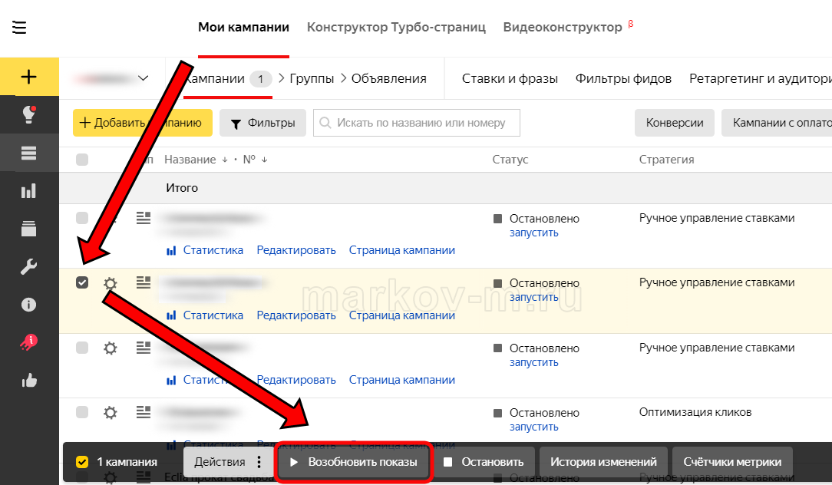This screenshot has height=485, width=832.
Task: Open the info icon in sidebar
Action: [29, 305]
